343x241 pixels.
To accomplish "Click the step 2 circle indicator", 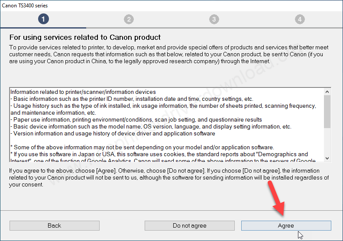I will [128, 19].
